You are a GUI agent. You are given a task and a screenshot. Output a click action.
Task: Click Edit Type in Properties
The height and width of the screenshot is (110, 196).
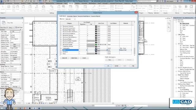point(19,28)
